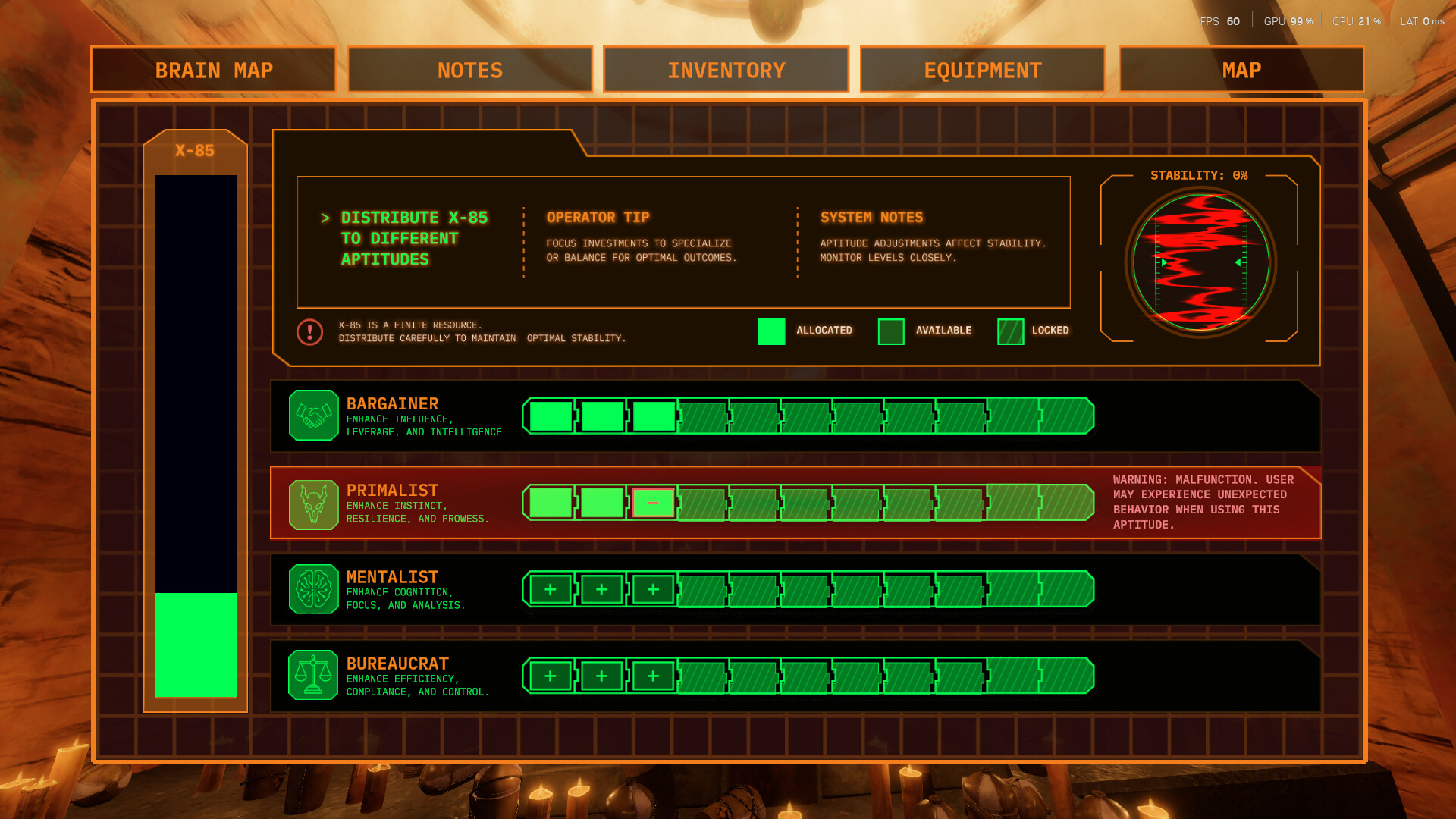The image size is (1456, 819).
Task: Add second Bureaucrat plus slot
Action: click(601, 676)
